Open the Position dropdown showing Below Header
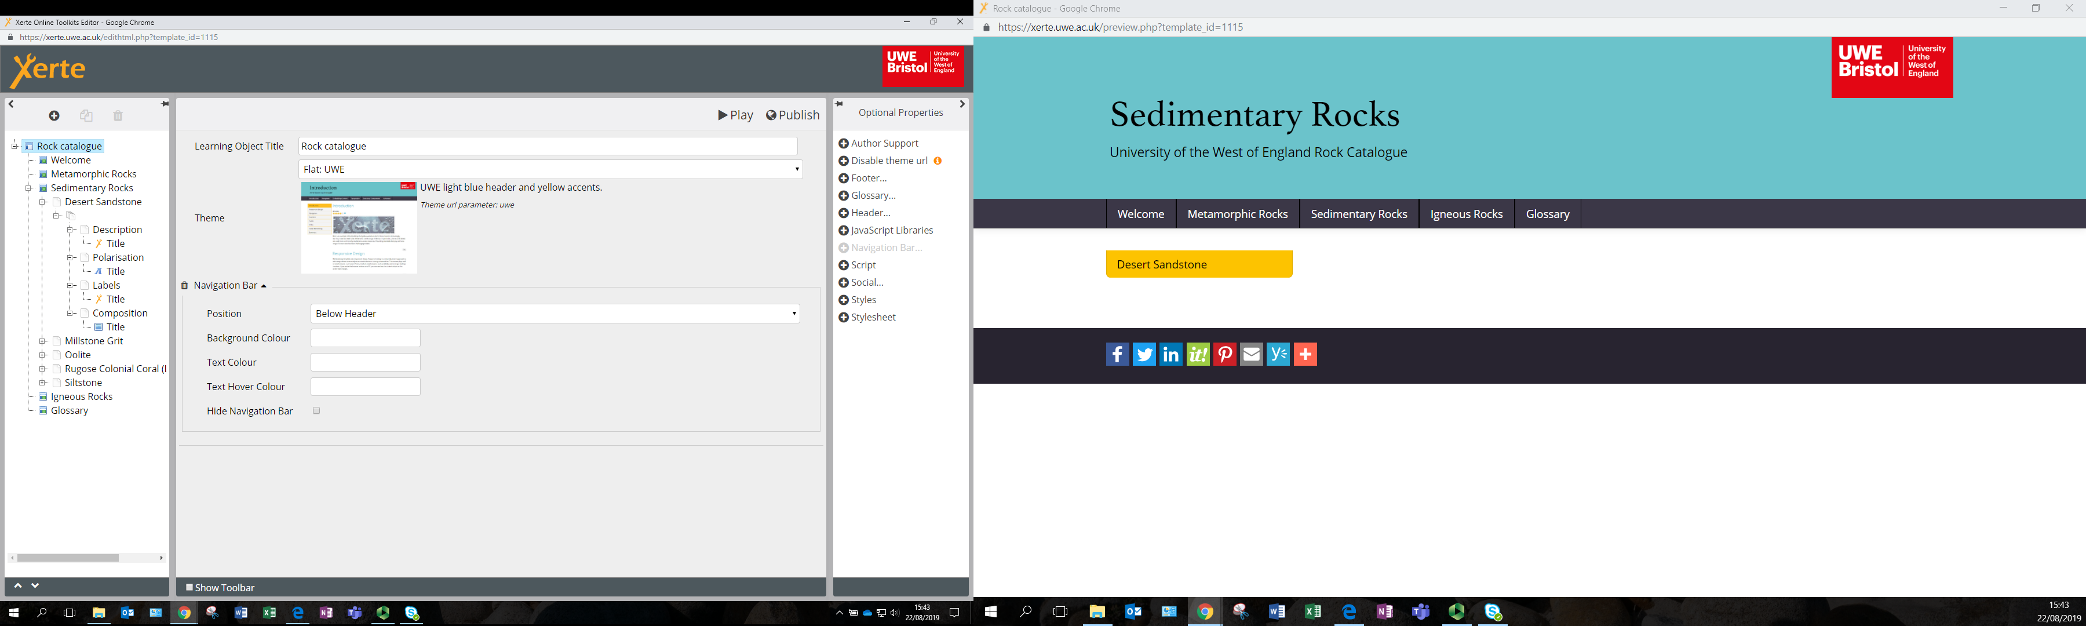 (555, 314)
